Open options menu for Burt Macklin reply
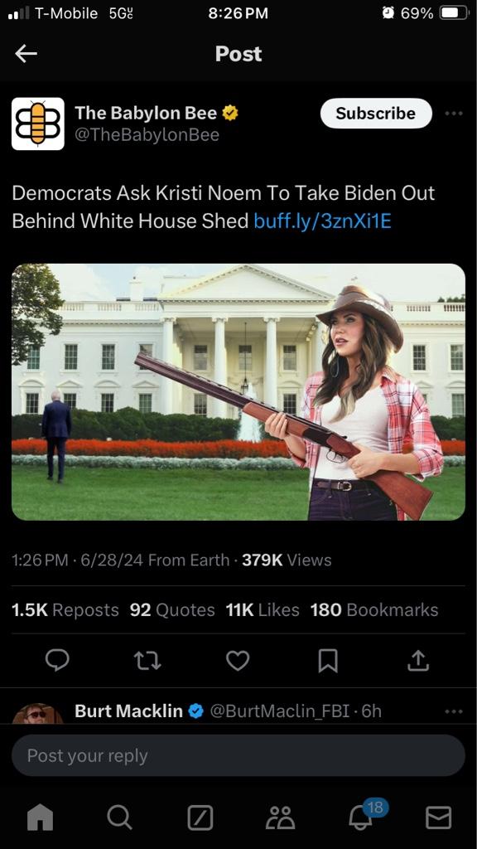477x849 pixels. (453, 711)
